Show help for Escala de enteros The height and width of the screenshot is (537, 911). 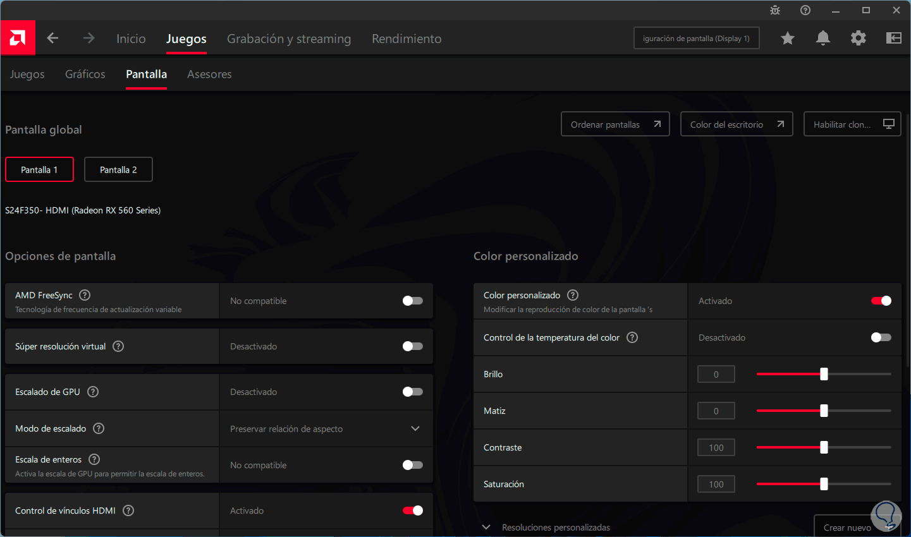(x=94, y=459)
